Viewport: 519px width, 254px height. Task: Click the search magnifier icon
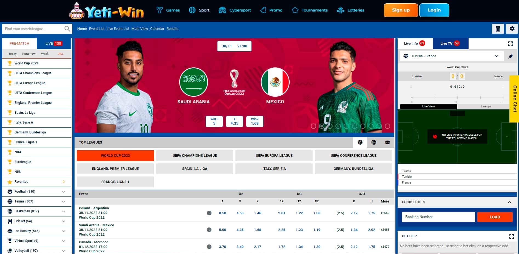coord(67,28)
